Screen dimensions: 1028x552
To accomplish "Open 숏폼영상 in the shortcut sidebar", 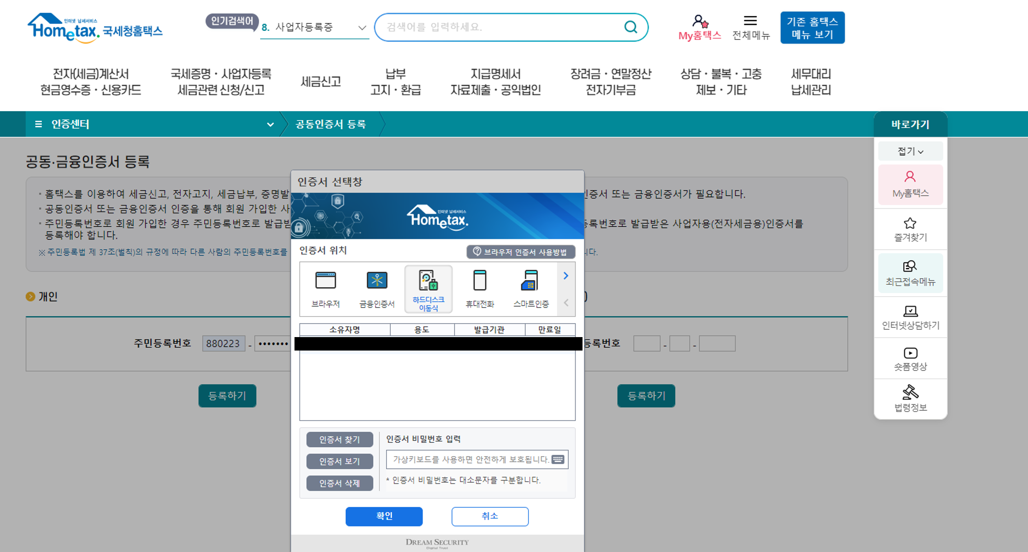I will point(910,359).
